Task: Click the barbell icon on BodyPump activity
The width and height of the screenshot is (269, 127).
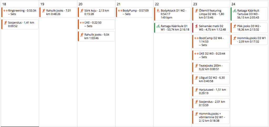Action: (120, 11)
